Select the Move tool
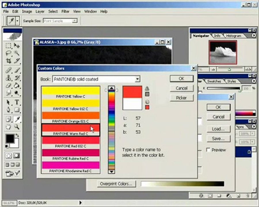The image size is (259, 207). click(17, 45)
